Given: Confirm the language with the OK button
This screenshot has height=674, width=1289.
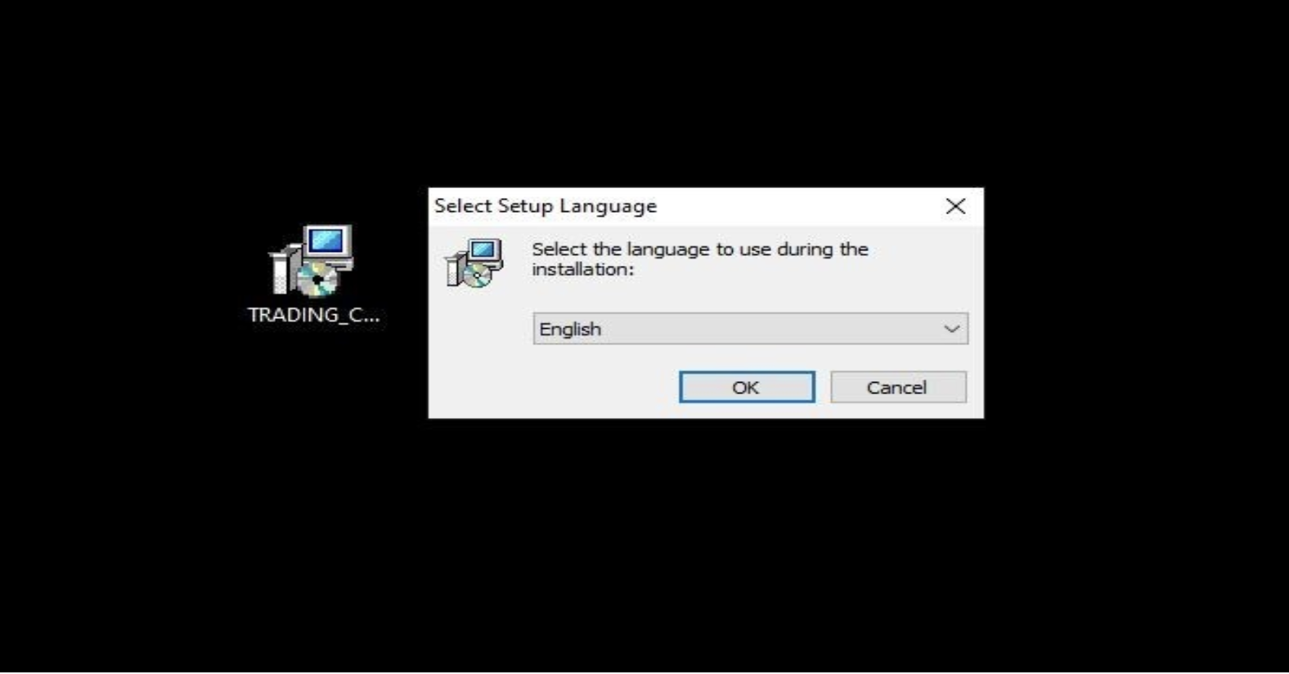Looking at the screenshot, I should (747, 387).
